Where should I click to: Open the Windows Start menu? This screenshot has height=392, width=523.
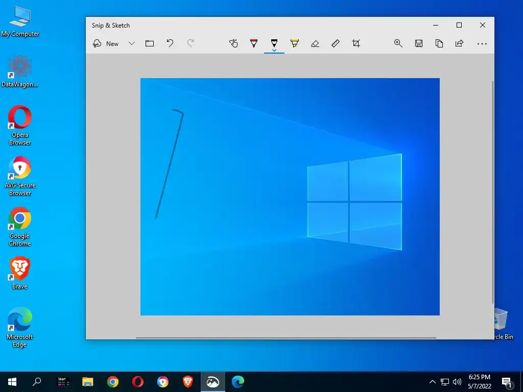coord(12,382)
